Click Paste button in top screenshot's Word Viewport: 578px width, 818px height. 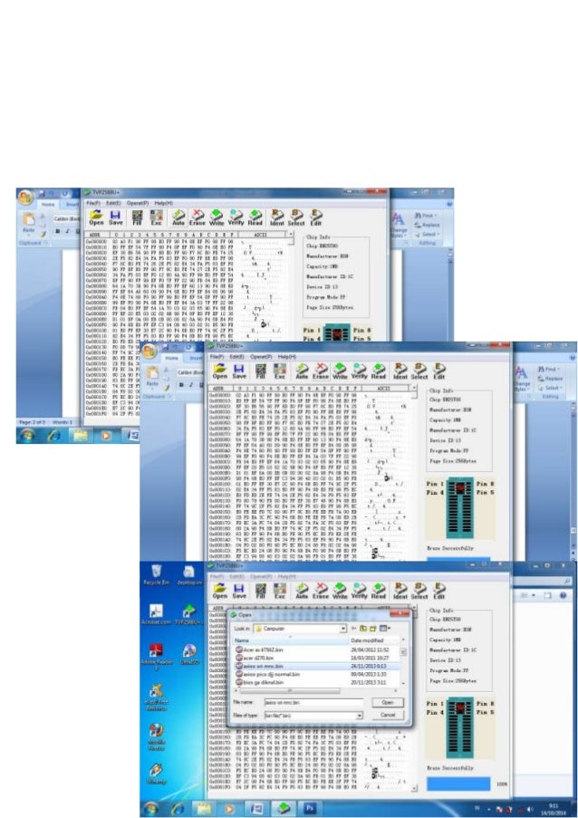[29, 223]
